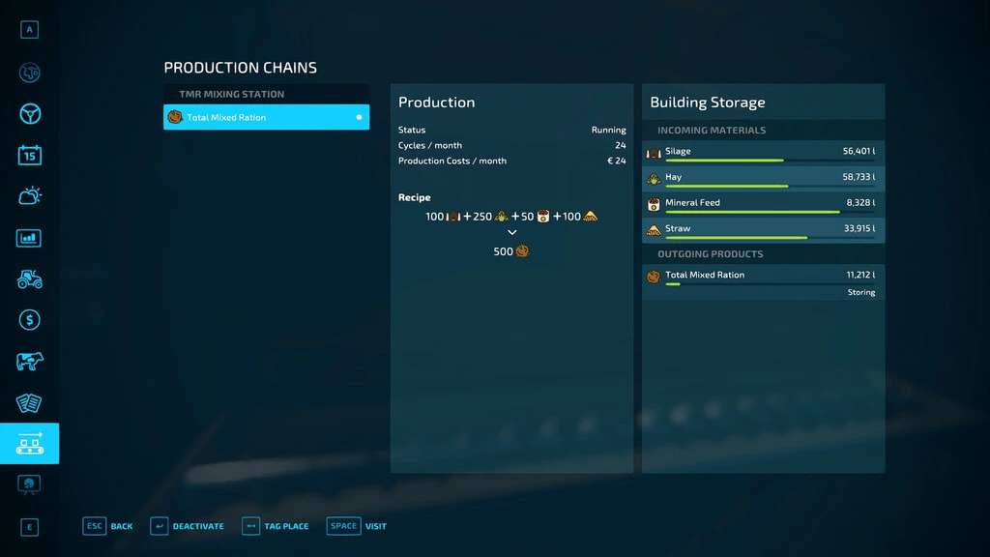Open the steering wheel vehicles page
990x557 pixels.
pyautogui.click(x=29, y=114)
